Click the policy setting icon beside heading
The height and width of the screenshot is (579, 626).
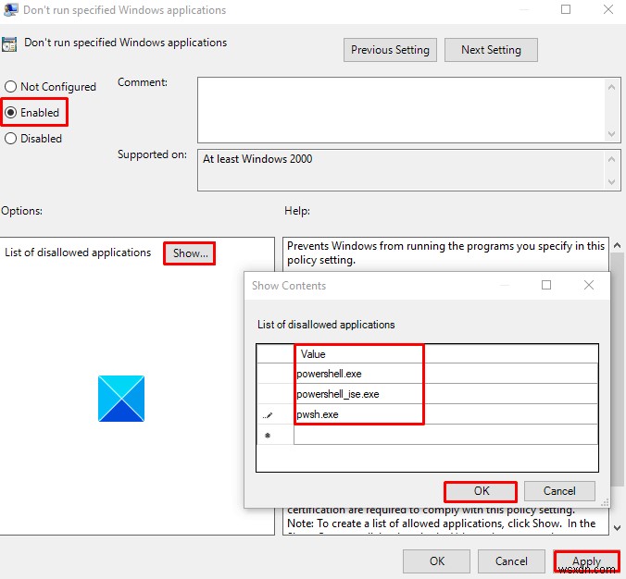tap(9, 43)
